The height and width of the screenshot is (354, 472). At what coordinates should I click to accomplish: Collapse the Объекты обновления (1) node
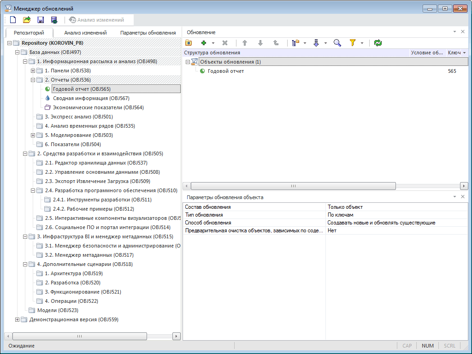[188, 62]
